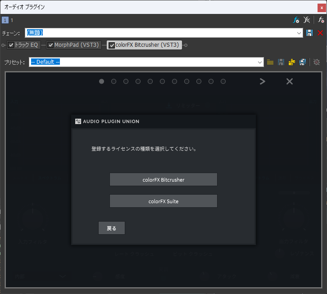
Task: Select the last tour page dot
Action: coord(223,81)
